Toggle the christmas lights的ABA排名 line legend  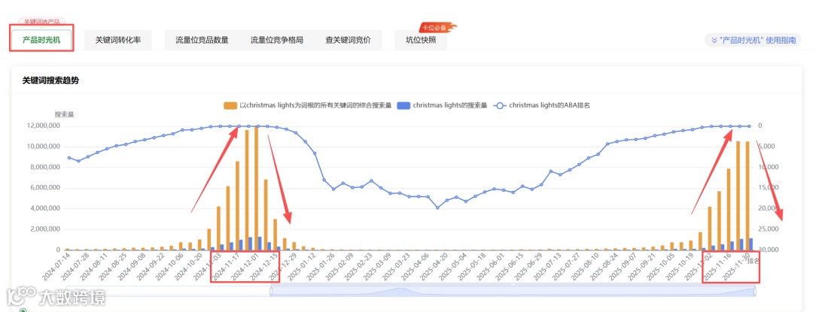(x=543, y=105)
